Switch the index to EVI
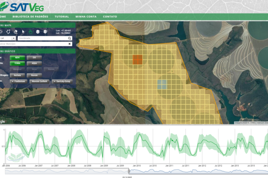 [x=34, y=57]
